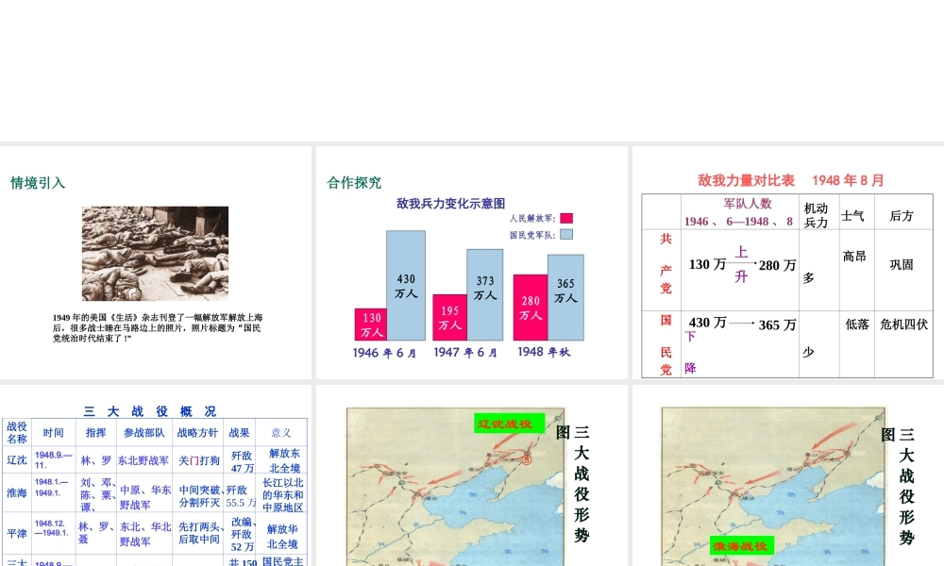The height and width of the screenshot is (566, 944).
Task: Click the 平津 row name cell
Action: pyautogui.click(x=17, y=533)
